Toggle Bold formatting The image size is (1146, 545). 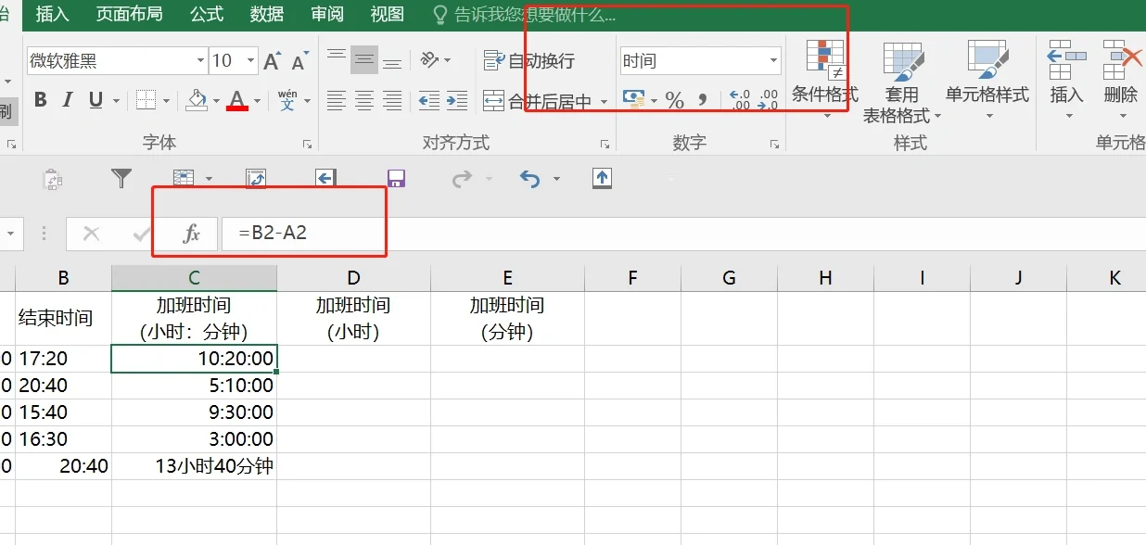coord(40,100)
